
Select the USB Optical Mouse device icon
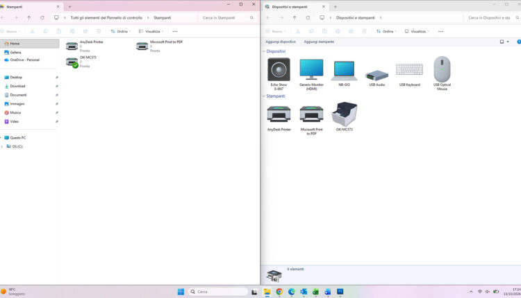click(442, 69)
